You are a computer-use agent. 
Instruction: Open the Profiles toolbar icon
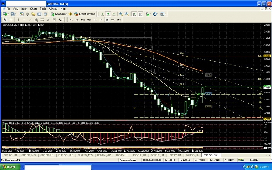[x=12, y=14]
